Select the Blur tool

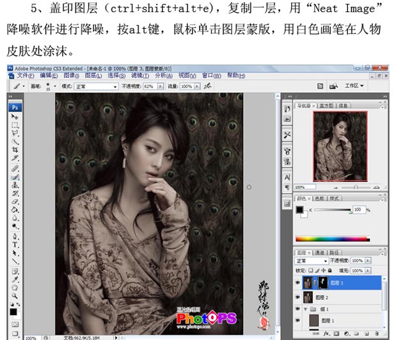tap(15, 218)
